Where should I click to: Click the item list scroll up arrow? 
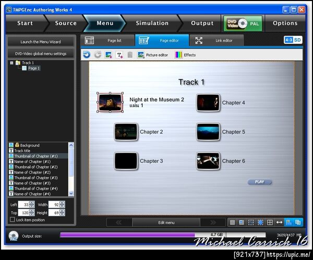(71, 145)
